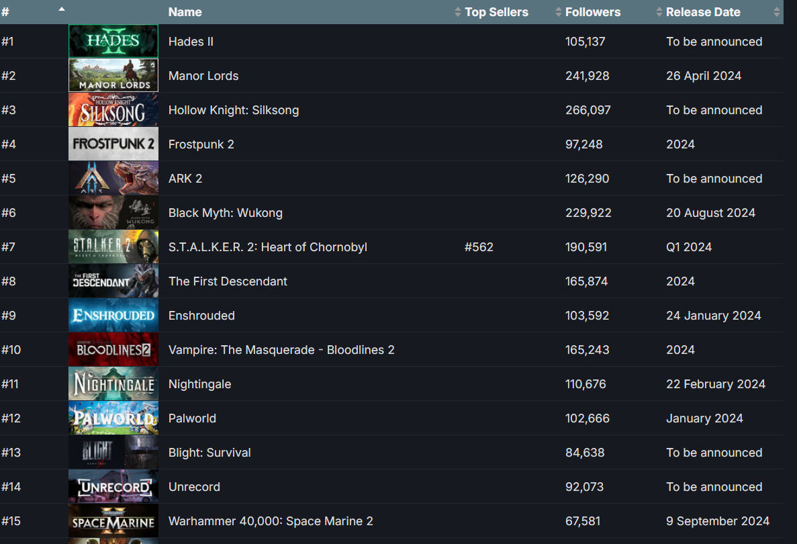The image size is (797, 544).
Task: Open the Frostpunk 2 logo image
Action: (113, 144)
